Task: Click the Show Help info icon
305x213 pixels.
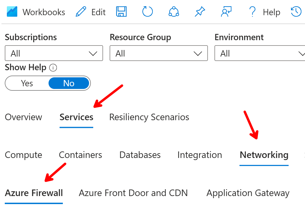Action: pos(53,68)
